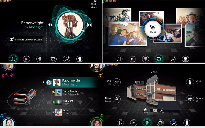Toggle Cameras button in My House
The height and width of the screenshot is (128, 205).
point(190,99)
